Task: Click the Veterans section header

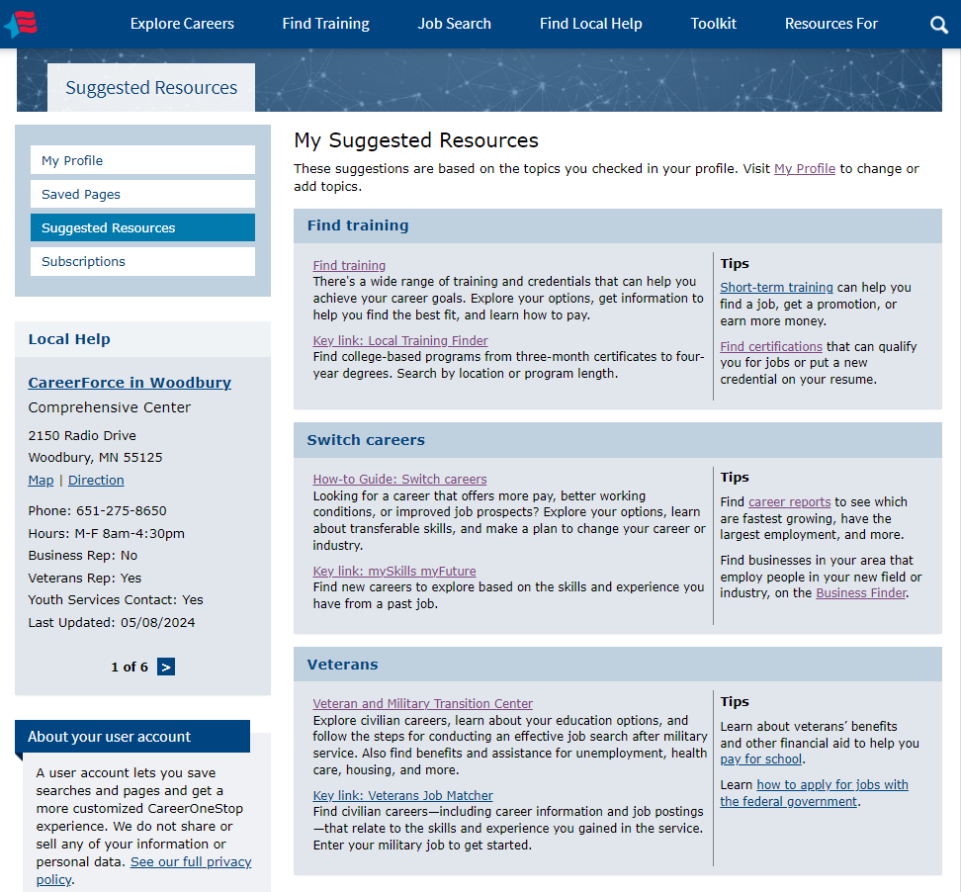Action: tap(617, 665)
